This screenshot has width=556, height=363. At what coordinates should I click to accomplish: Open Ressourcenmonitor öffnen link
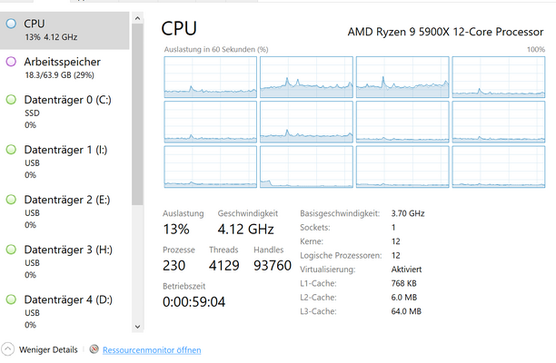coord(152,350)
